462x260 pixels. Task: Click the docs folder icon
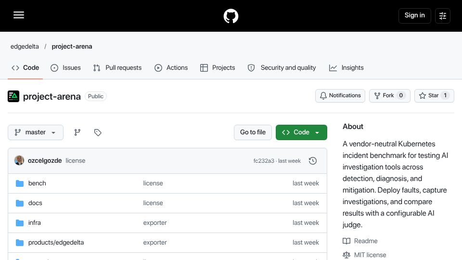click(20, 203)
